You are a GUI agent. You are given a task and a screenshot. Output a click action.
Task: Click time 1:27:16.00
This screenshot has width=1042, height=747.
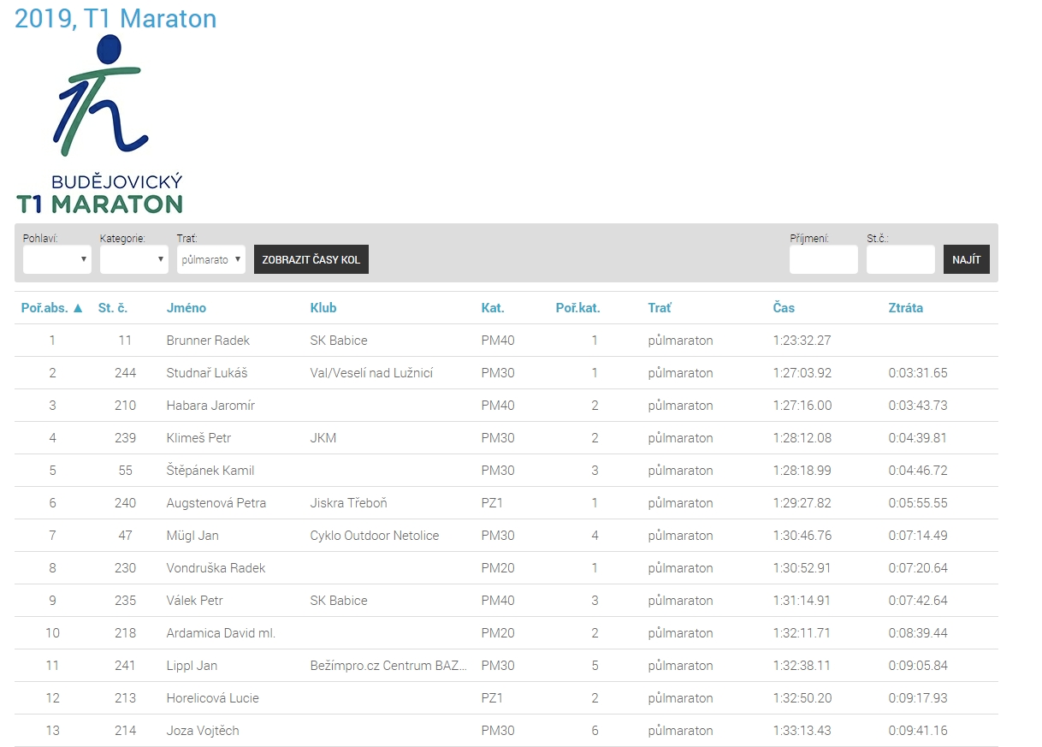(802, 406)
